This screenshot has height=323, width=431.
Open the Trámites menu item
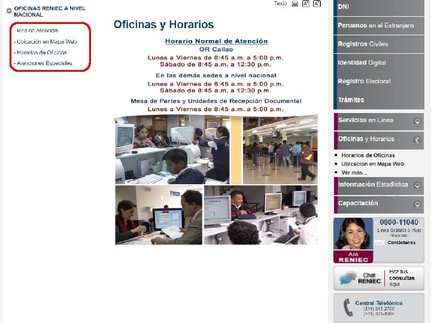[379, 100]
